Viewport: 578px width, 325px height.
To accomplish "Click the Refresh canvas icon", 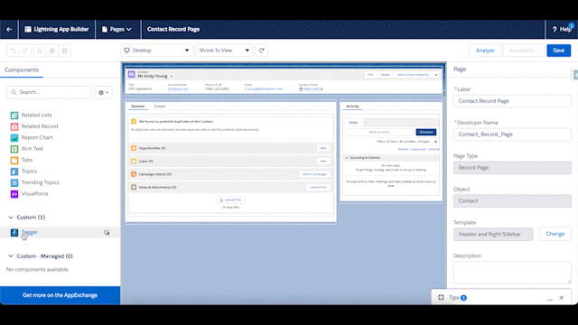I will pos(262,51).
